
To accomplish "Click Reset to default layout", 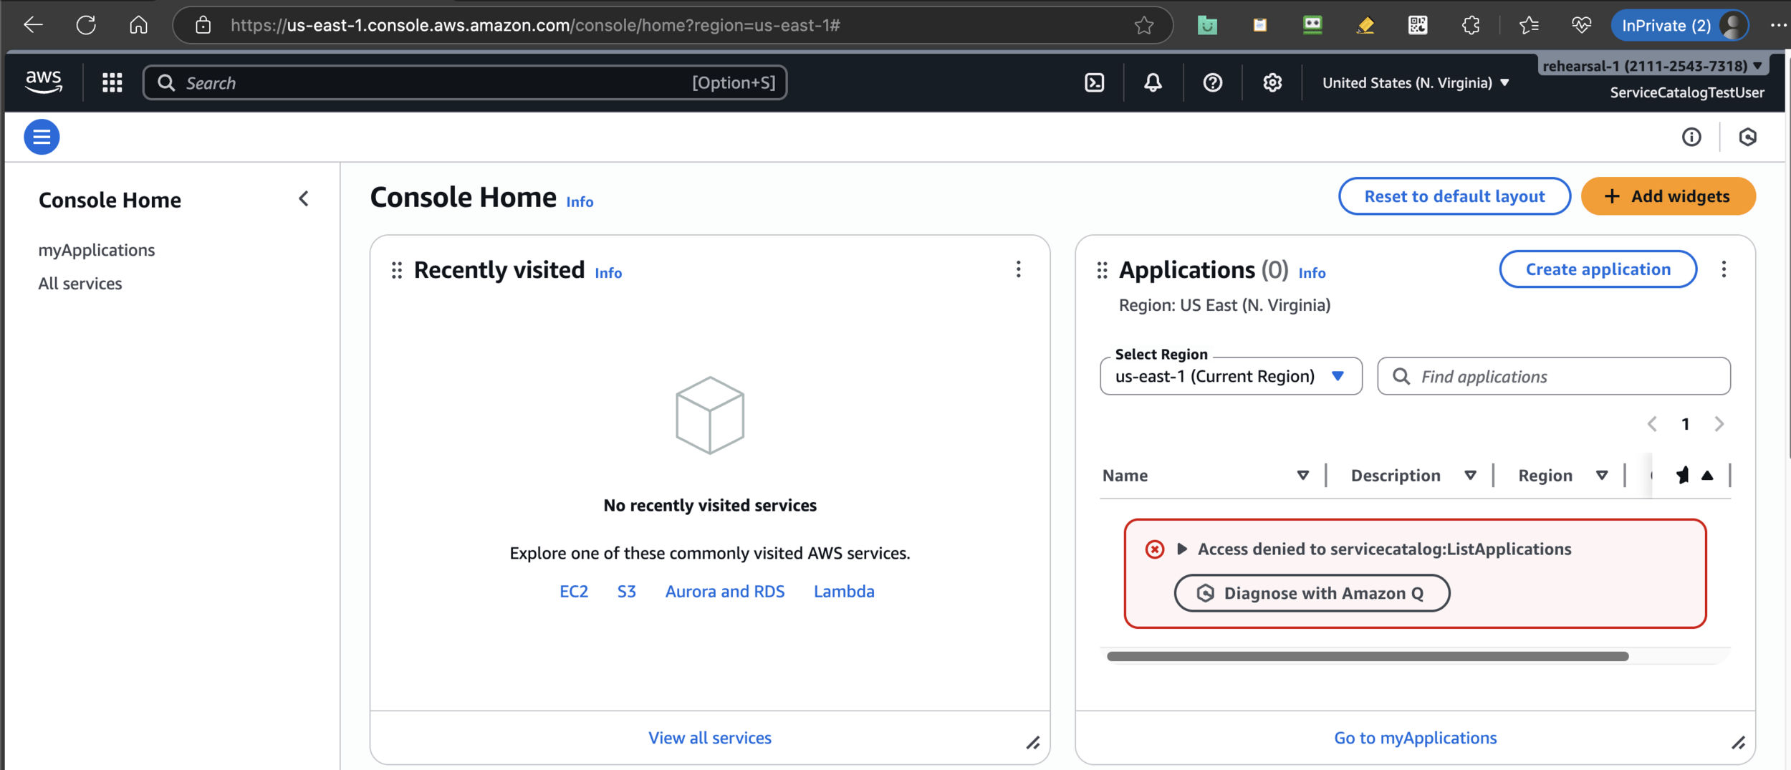I will (x=1454, y=196).
